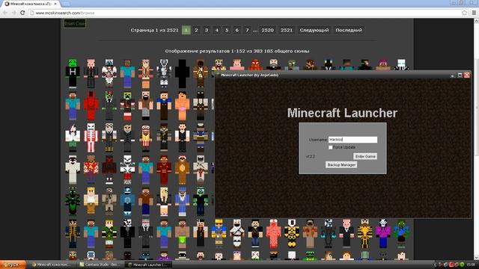Go to results page 4
This screenshot has height=269, width=479.
click(216, 30)
